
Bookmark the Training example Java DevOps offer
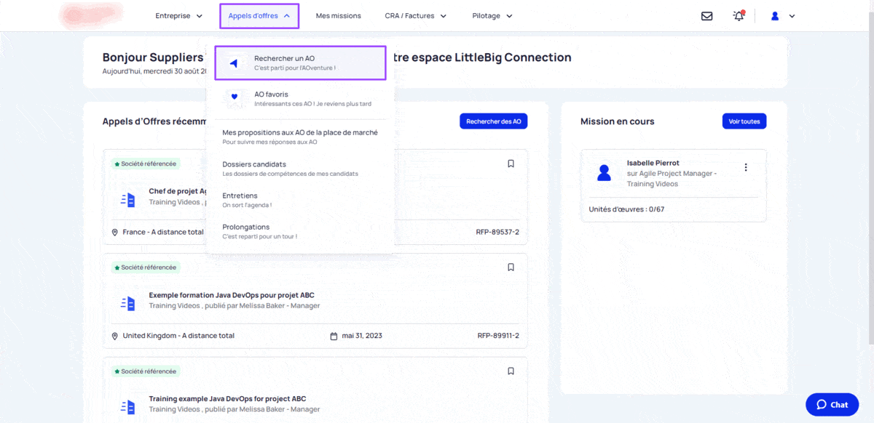(x=511, y=371)
